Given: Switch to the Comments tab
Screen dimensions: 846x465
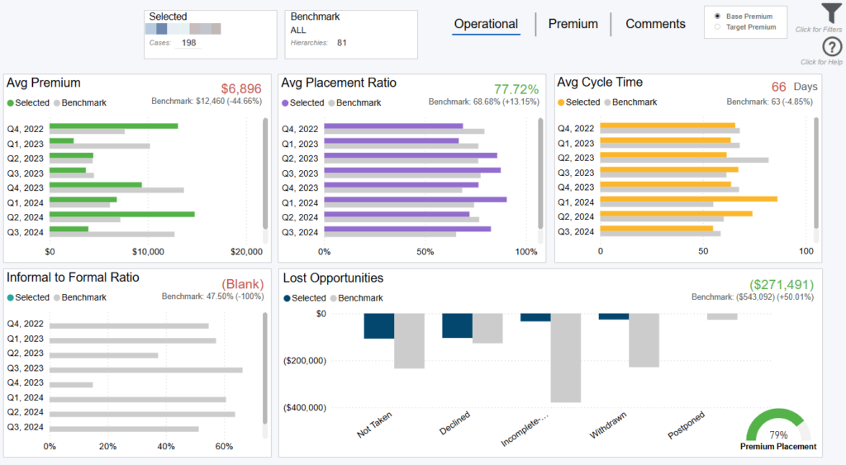Looking at the screenshot, I should coord(655,24).
